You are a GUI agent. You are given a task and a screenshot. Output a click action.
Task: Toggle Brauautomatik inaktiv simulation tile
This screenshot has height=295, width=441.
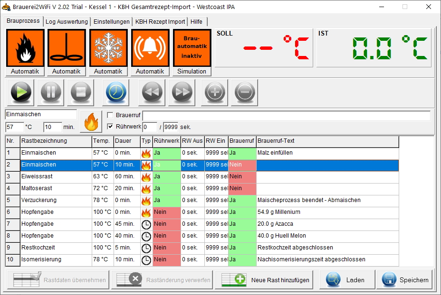point(192,48)
